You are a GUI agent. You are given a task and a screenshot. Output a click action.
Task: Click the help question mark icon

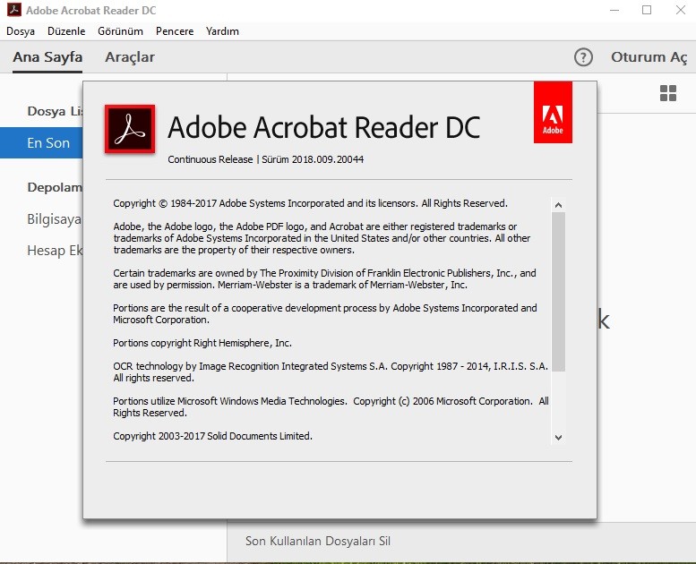tap(583, 57)
